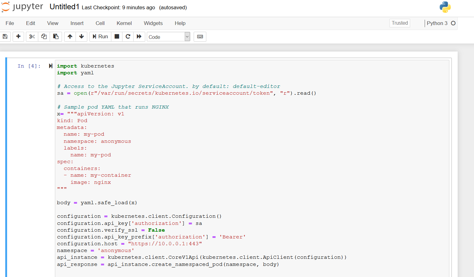
Task: Rename notebook by clicking Untitled1 title
Action: coord(64,7)
